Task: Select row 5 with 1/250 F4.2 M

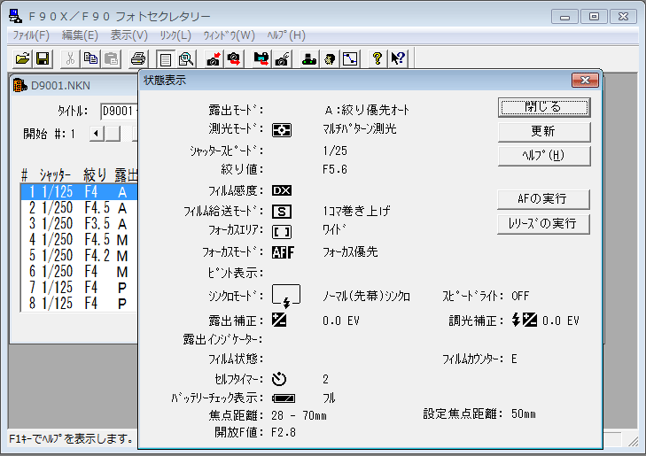Action: point(79,256)
